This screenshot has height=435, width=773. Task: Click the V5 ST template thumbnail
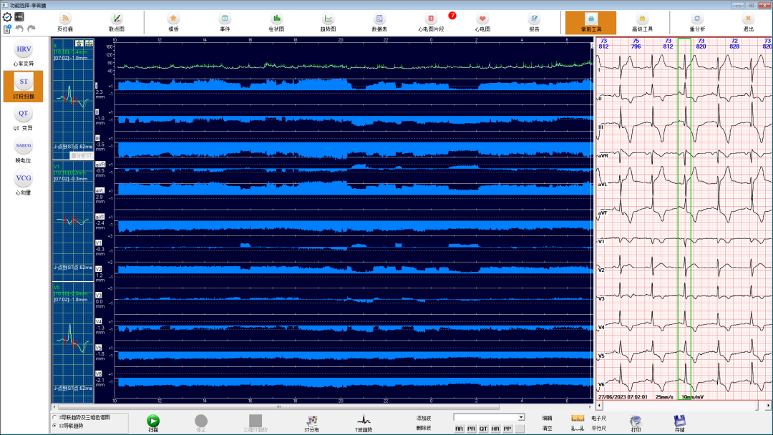(x=73, y=343)
